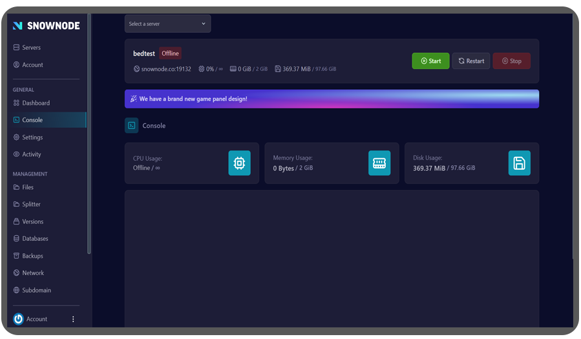The width and height of the screenshot is (581, 339).
Task: Click the disk icon in server header
Action: click(278, 69)
